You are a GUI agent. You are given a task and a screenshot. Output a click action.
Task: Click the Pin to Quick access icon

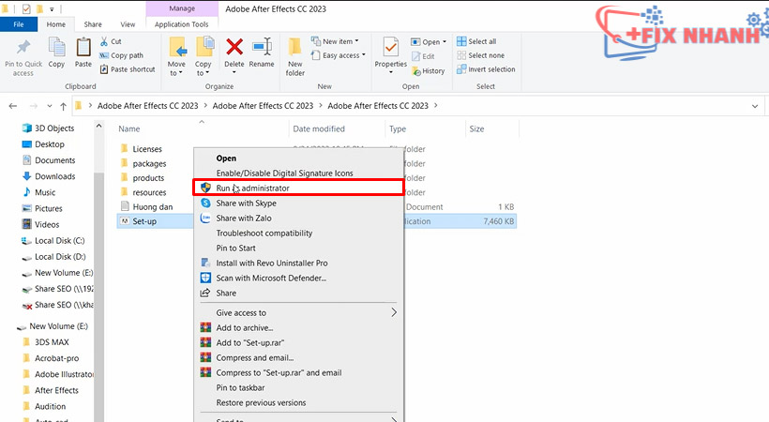[23, 48]
